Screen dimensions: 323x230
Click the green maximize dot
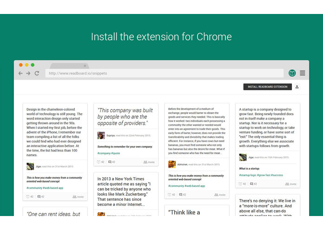pos(33,65)
